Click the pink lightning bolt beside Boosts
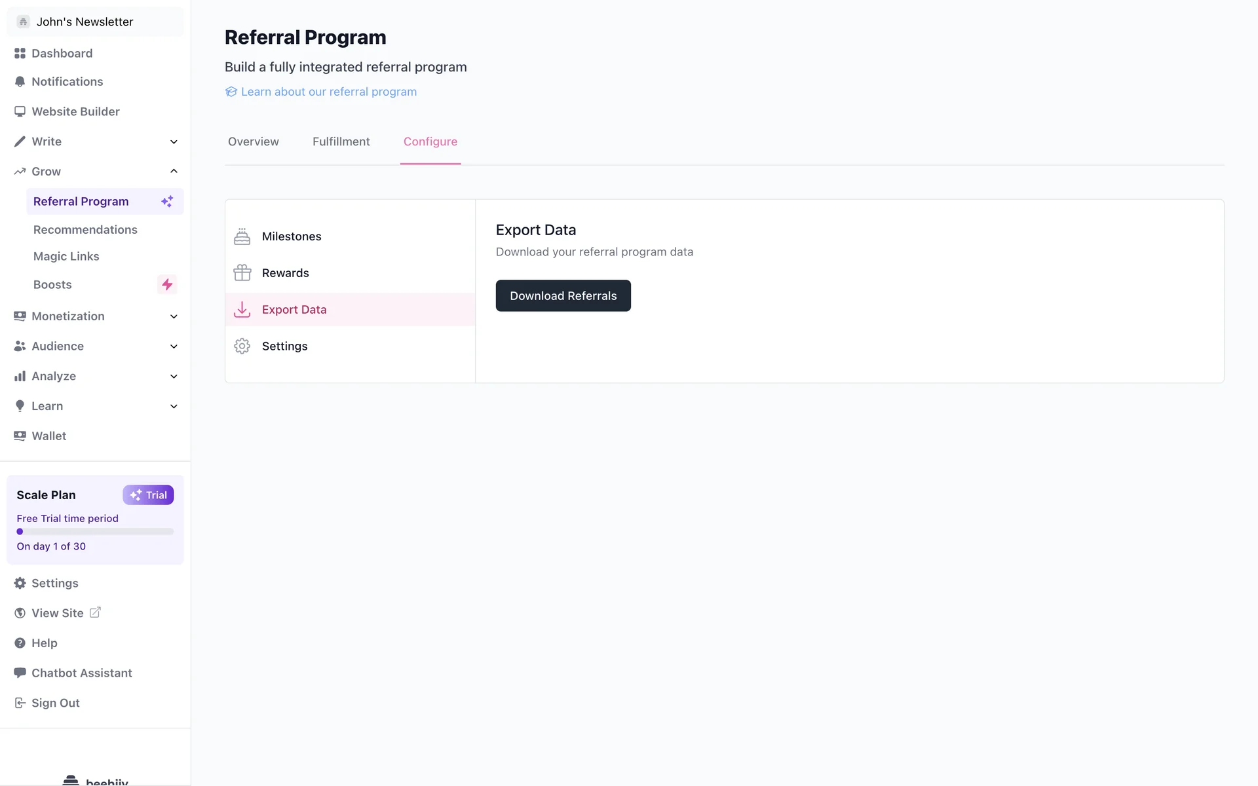 coord(167,284)
